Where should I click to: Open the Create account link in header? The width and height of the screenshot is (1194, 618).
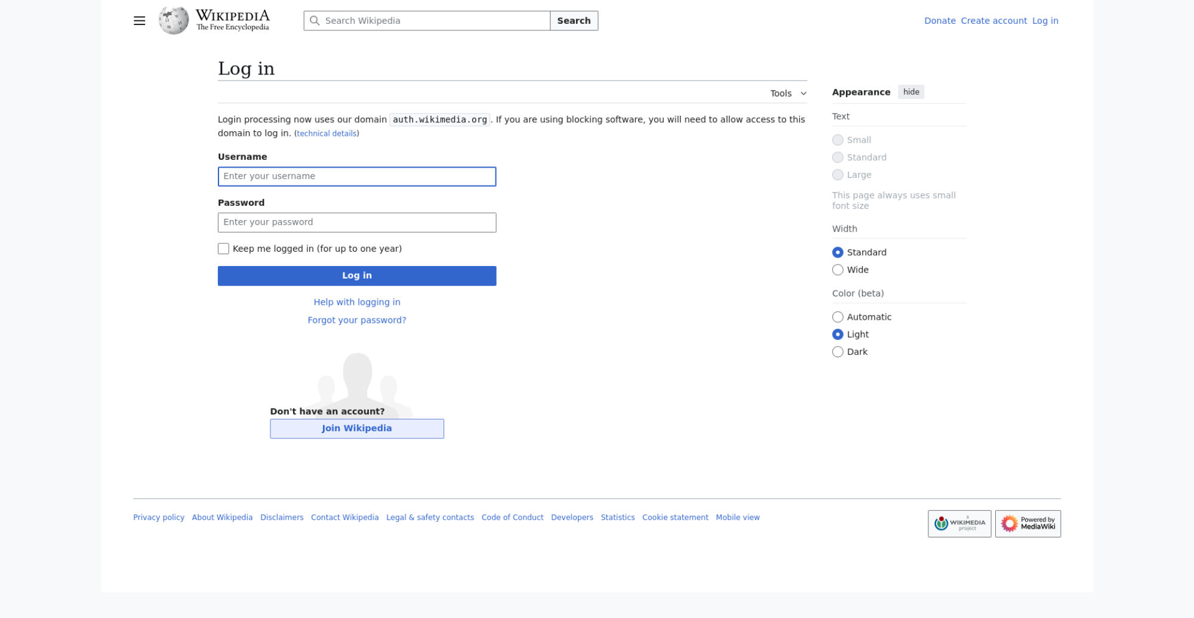pos(993,21)
